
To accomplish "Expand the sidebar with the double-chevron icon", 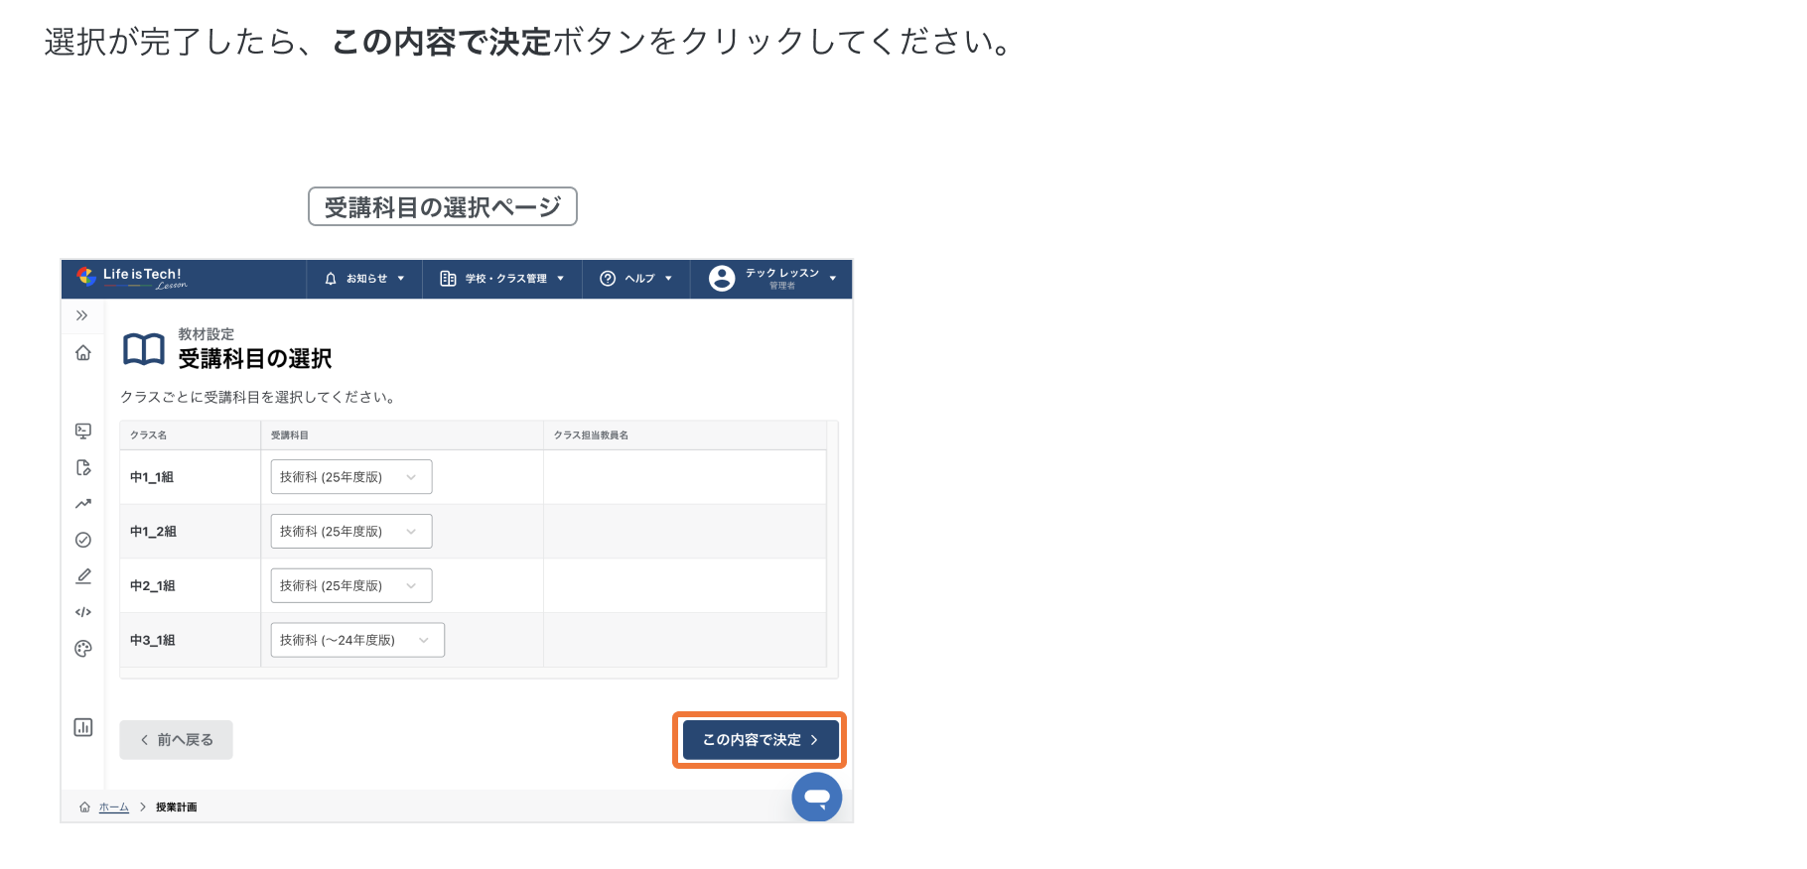I will [82, 315].
